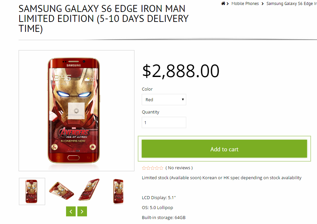Select the third tilted phone thumbnail

point(89,190)
